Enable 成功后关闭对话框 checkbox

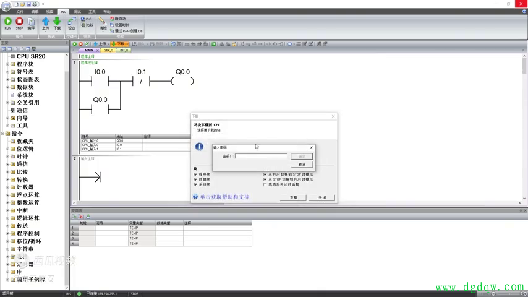coord(265,184)
